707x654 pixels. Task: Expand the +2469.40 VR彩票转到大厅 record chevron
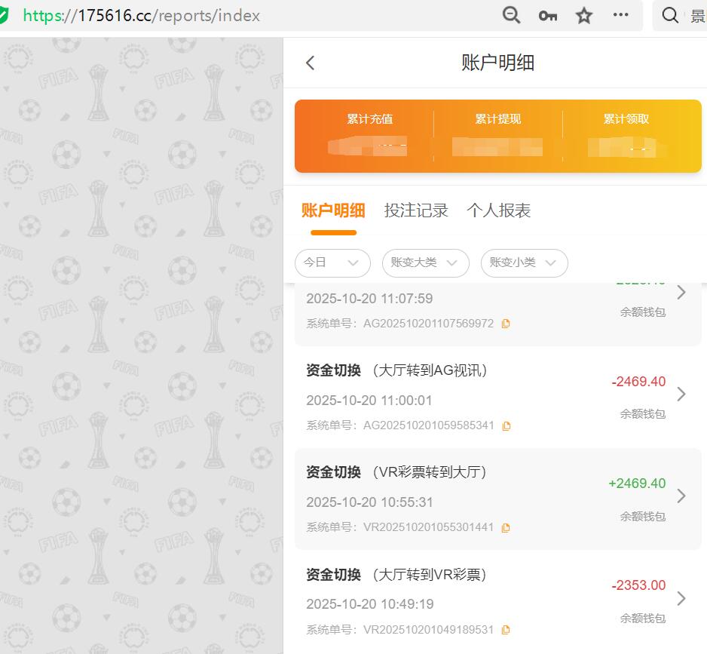[681, 496]
